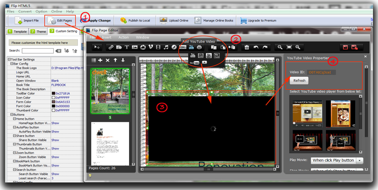This screenshot has height=190, width=378.
Task: Switch to the Theme tab
Action: 38,31
